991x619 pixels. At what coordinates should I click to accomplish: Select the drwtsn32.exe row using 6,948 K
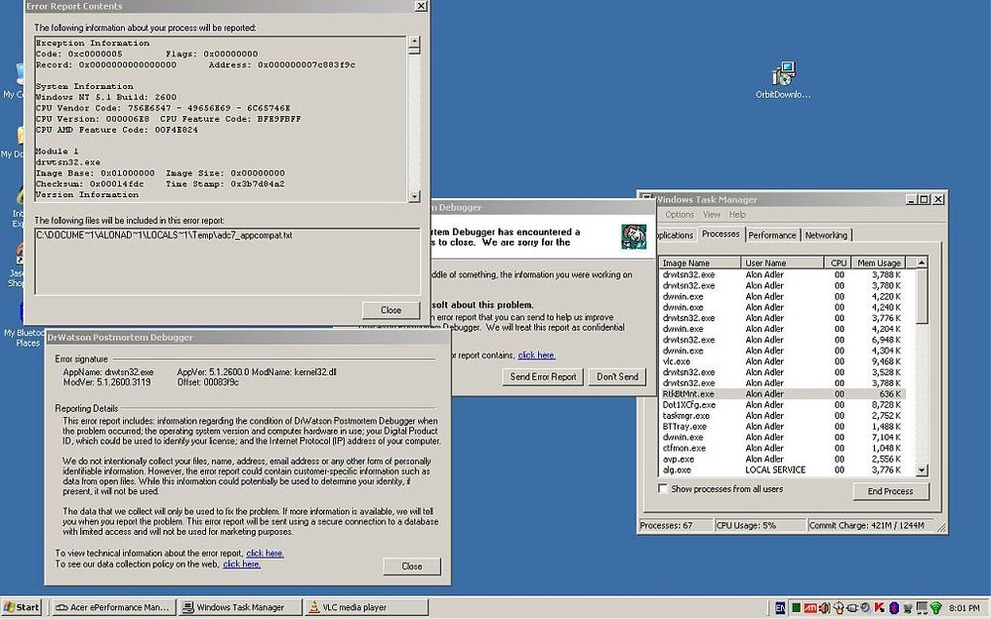point(783,340)
